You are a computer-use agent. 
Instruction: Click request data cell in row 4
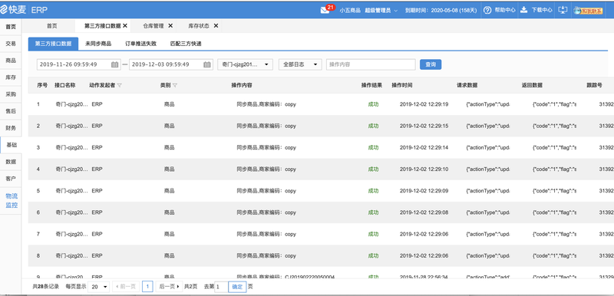tap(487, 169)
